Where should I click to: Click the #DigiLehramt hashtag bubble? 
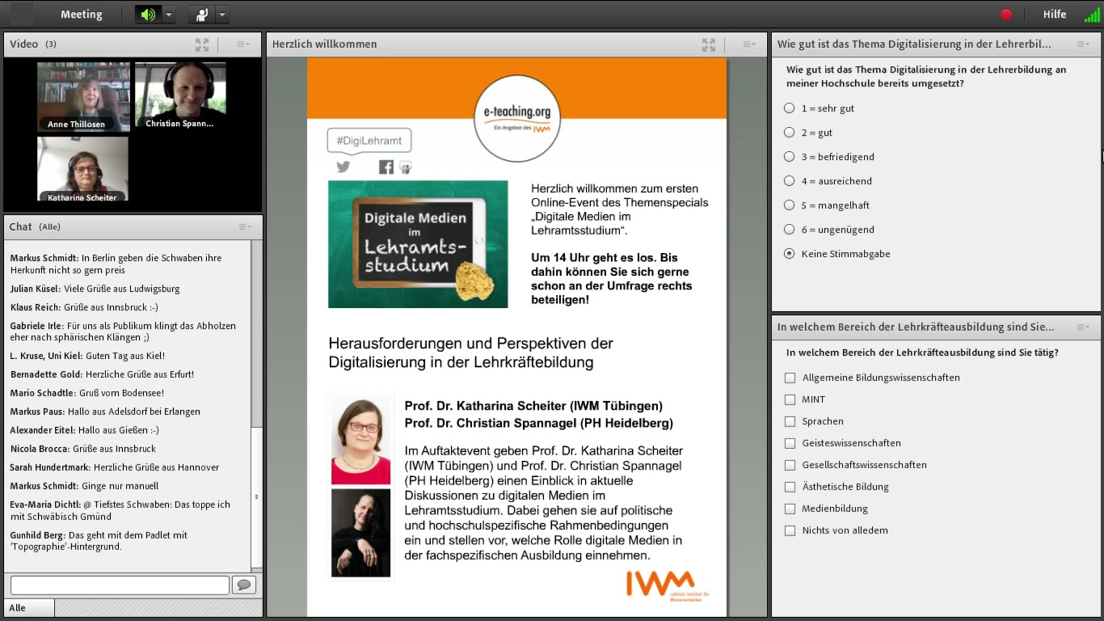coord(369,141)
